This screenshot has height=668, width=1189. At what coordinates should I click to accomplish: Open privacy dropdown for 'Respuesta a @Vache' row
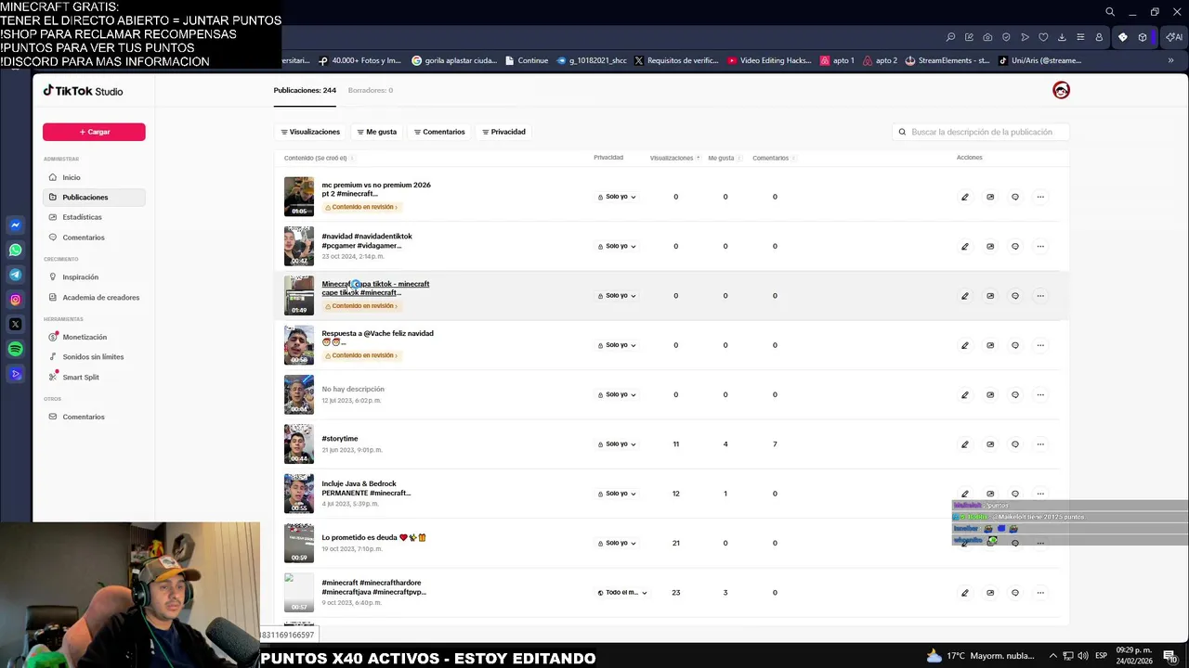click(617, 345)
